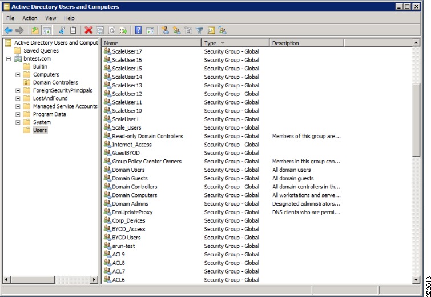Click the gray Forward arrow in toolbar
431x297 pixels.
[19, 30]
